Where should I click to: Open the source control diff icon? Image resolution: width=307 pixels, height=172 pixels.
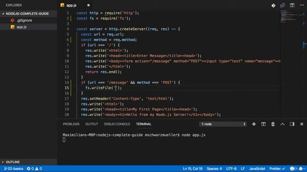273,5
